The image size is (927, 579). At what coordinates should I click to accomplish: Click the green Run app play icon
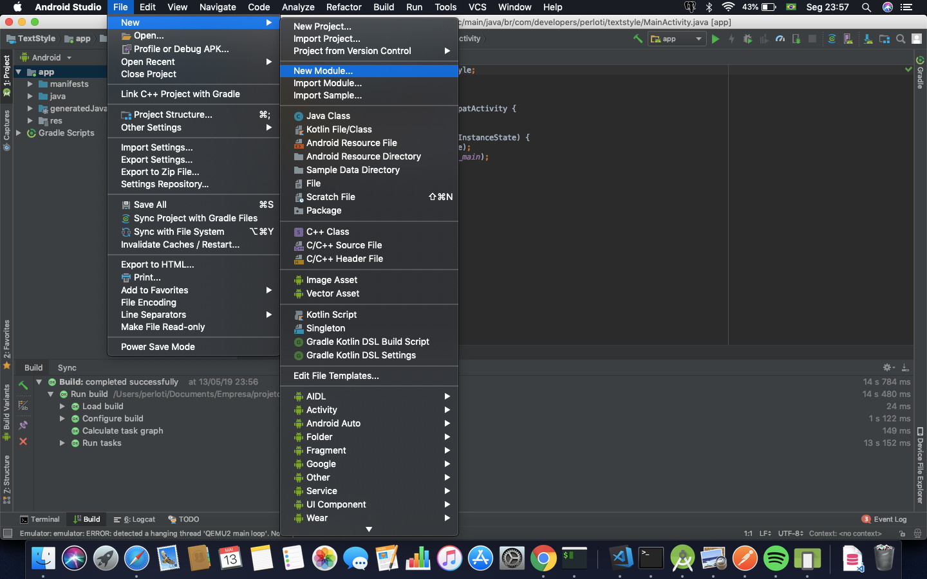point(715,39)
